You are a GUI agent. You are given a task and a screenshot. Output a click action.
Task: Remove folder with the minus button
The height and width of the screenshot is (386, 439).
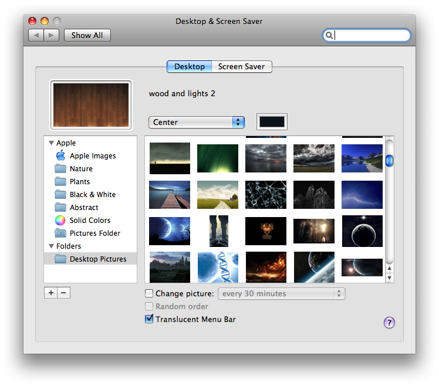click(63, 293)
